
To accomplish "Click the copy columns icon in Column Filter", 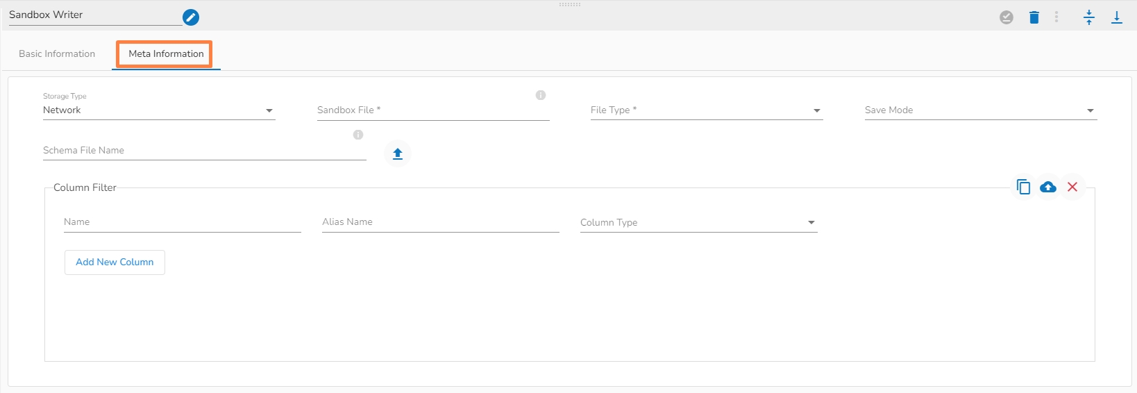I will [1023, 187].
